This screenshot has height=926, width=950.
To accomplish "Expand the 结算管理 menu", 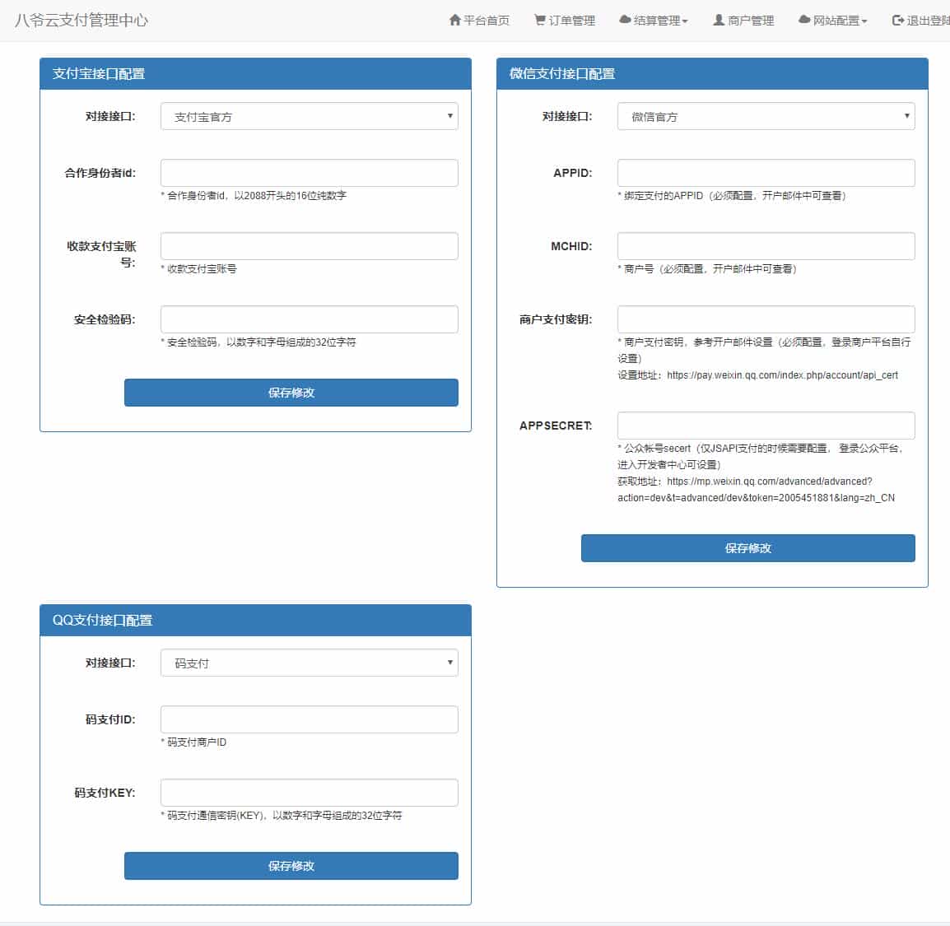I will [x=654, y=20].
